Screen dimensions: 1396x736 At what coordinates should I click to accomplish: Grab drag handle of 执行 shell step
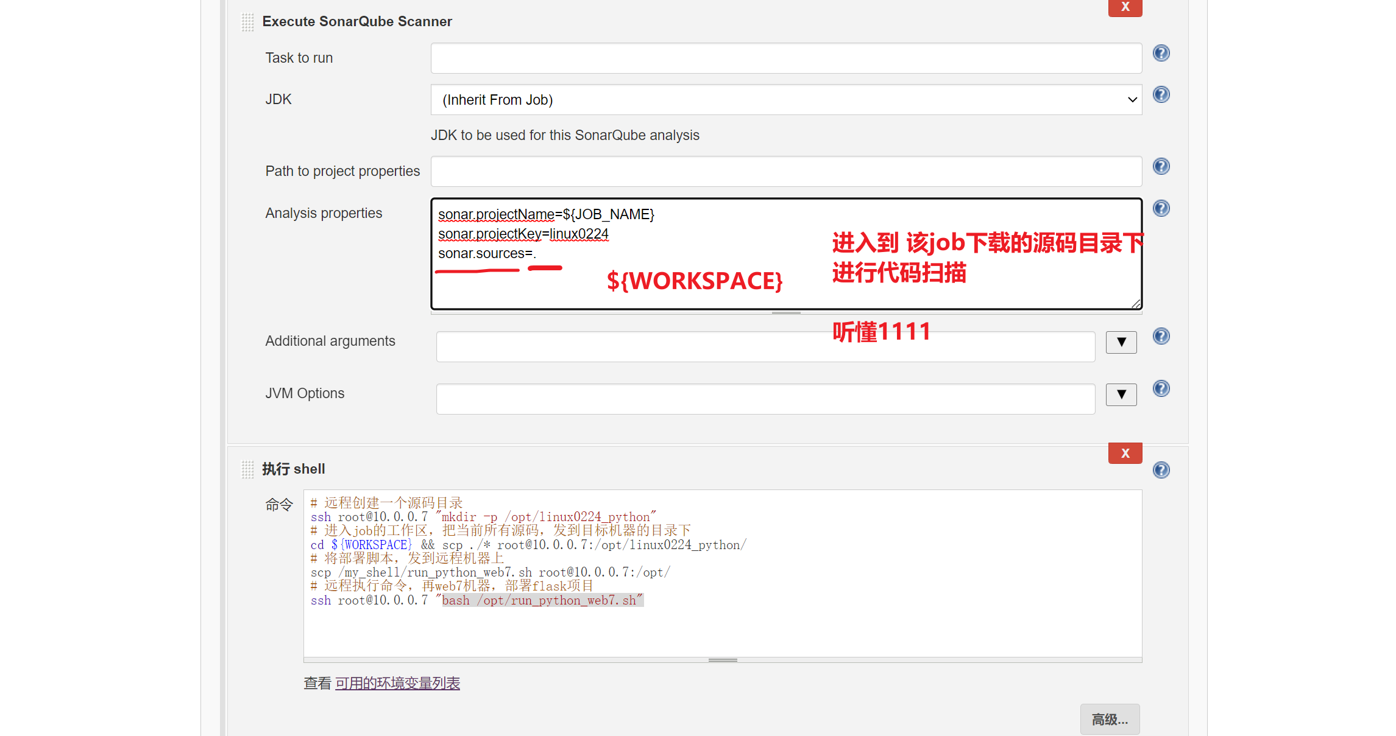click(x=247, y=469)
